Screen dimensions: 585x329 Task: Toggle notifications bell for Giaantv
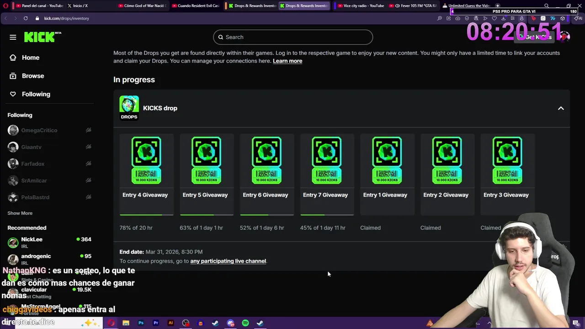tap(88, 147)
